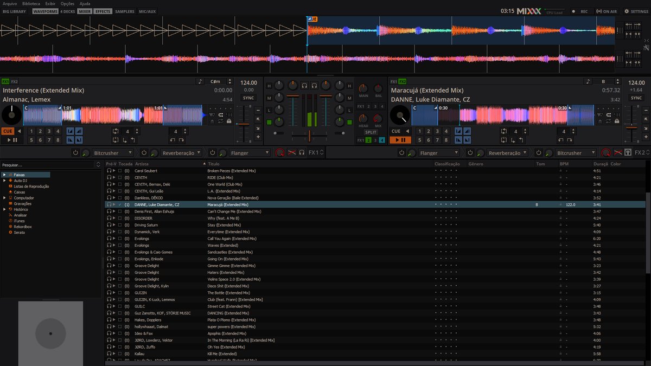This screenshot has height=366, width=651.
Task: Toggle FX1 assignment on deck 1
Action: pos(5,81)
